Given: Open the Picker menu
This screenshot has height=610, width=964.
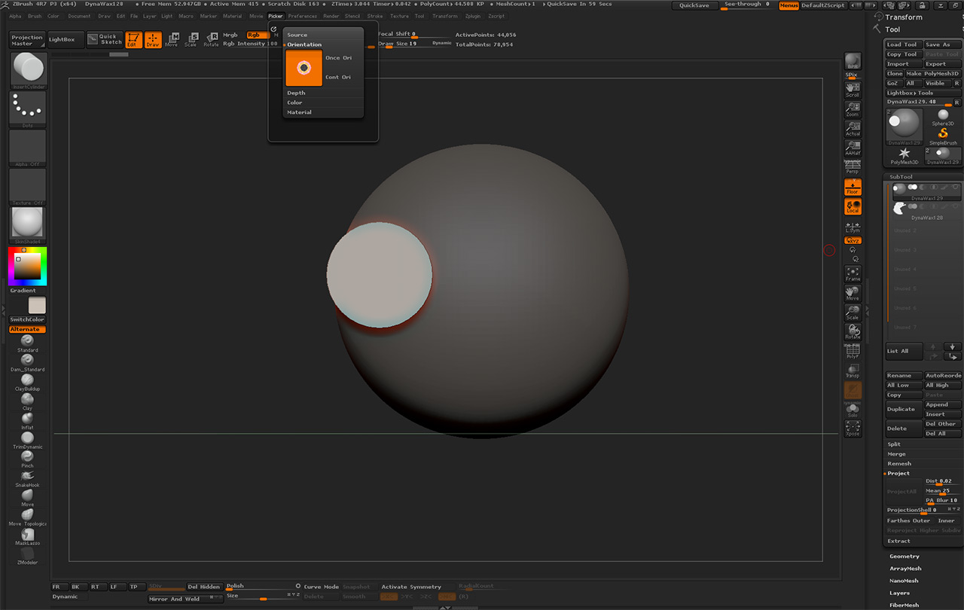Looking at the screenshot, I should pyautogui.click(x=276, y=16).
